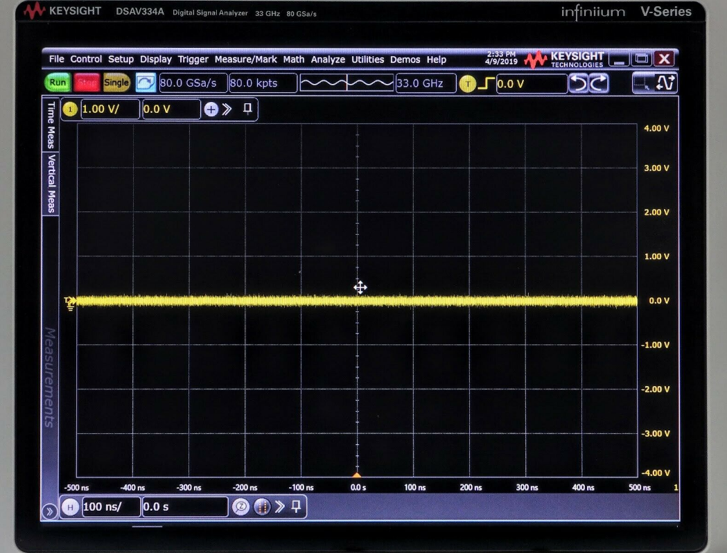Click the redo arrow icon
The height and width of the screenshot is (553, 727).
point(599,84)
